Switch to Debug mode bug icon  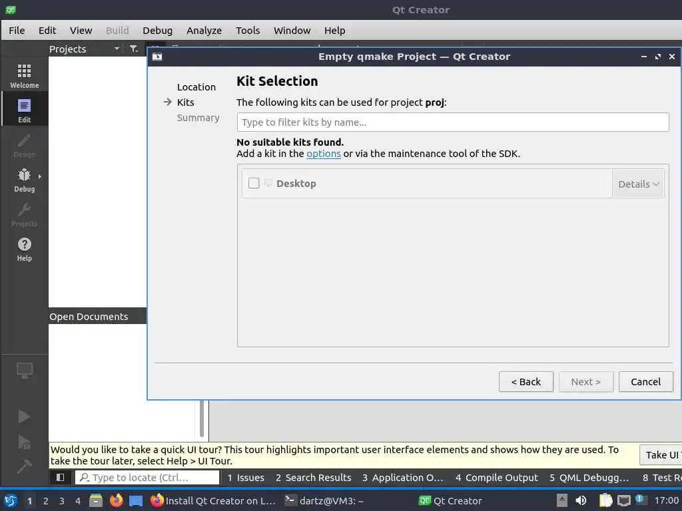(25, 180)
